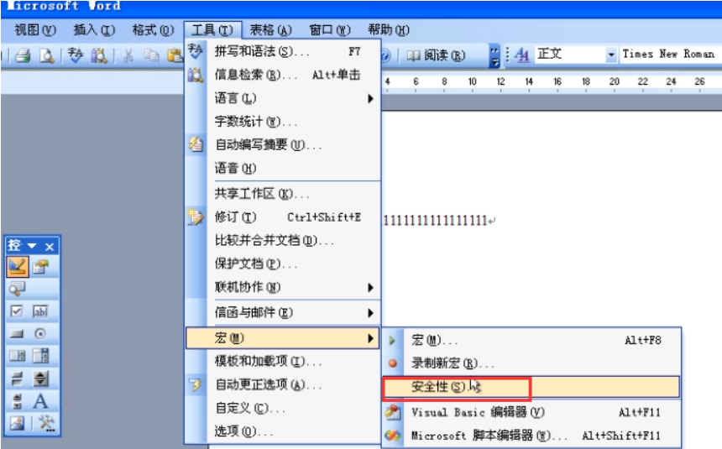Open Microsoft 脚本编辑器(H)
The image size is (722, 449).
tap(531, 436)
